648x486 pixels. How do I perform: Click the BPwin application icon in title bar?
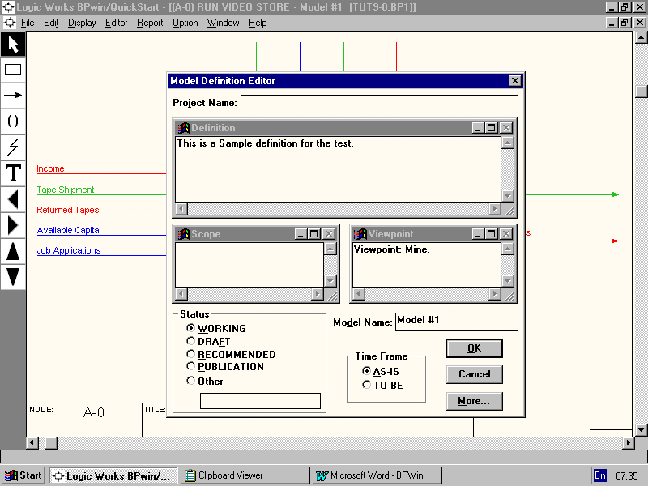tap(8, 7)
